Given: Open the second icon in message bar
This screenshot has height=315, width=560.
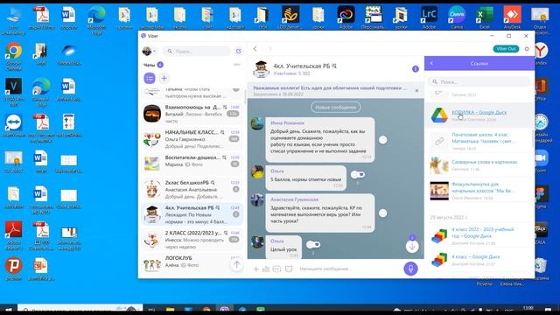Looking at the screenshot, I should point(266,269).
